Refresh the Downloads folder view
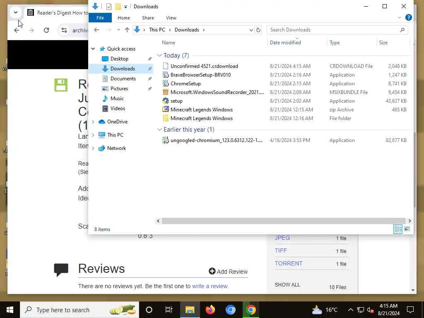The image size is (424, 318). [x=258, y=30]
